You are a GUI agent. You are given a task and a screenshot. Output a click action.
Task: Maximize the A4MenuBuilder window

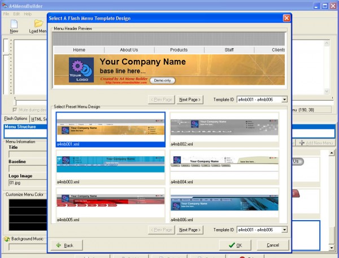coord(325,6)
